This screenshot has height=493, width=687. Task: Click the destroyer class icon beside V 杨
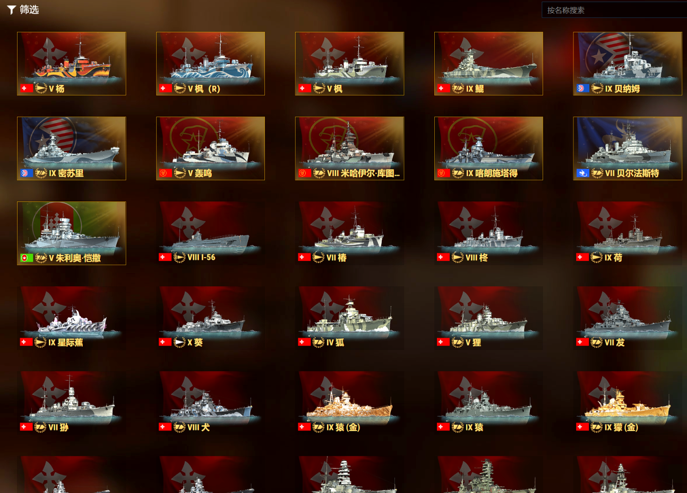(41, 89)
